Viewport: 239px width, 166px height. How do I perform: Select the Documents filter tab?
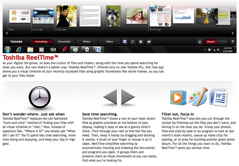64,42
